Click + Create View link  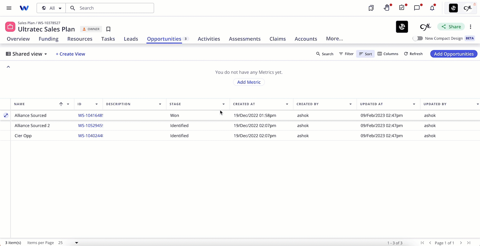(70, 54)
